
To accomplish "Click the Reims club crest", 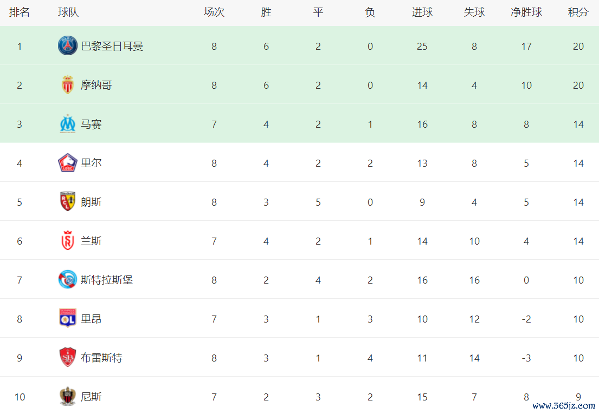I will tap(68, 240).
